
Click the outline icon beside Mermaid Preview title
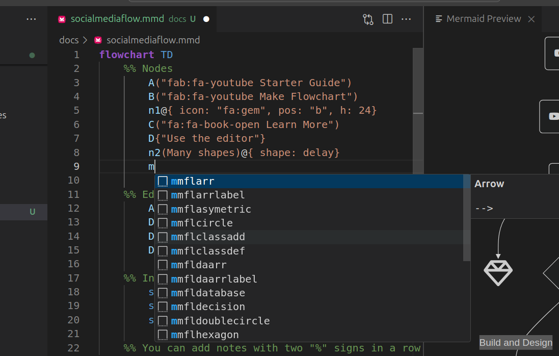[x=438, y=18]
